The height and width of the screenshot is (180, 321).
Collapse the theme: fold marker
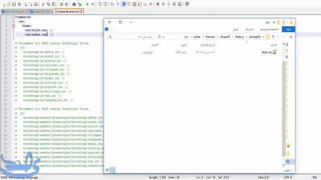pos(14,26)
